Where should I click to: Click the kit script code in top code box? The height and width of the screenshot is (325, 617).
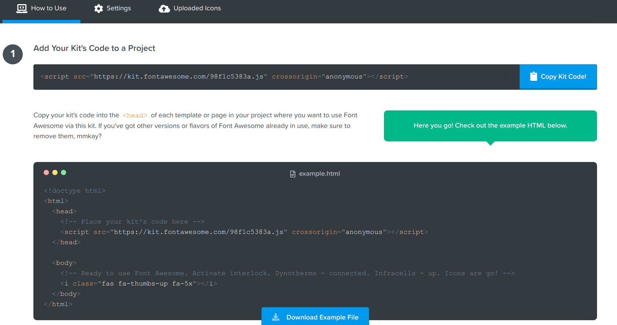224,77
